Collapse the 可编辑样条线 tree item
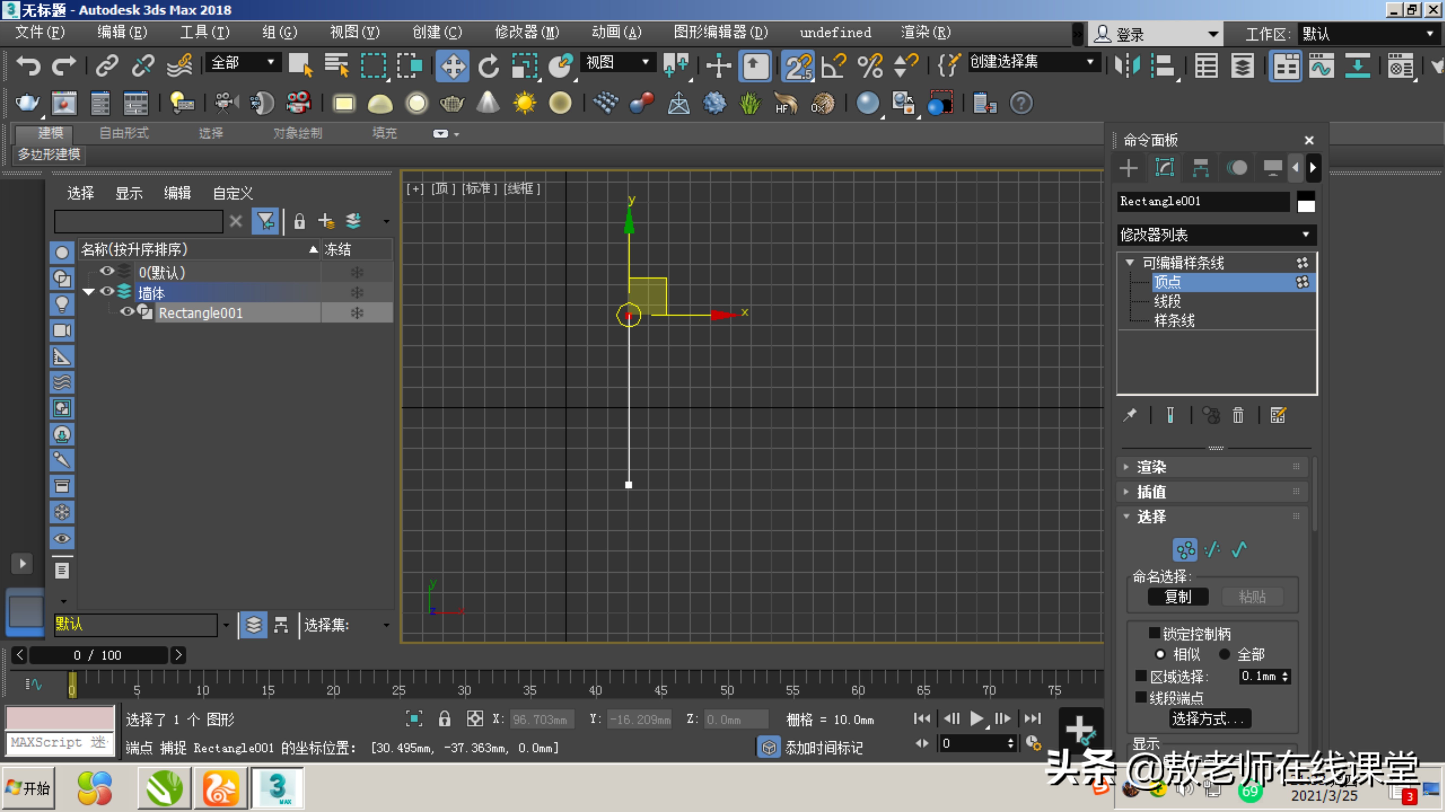The height and width of the screenshot is (812, 1445). pos(1130,262)
